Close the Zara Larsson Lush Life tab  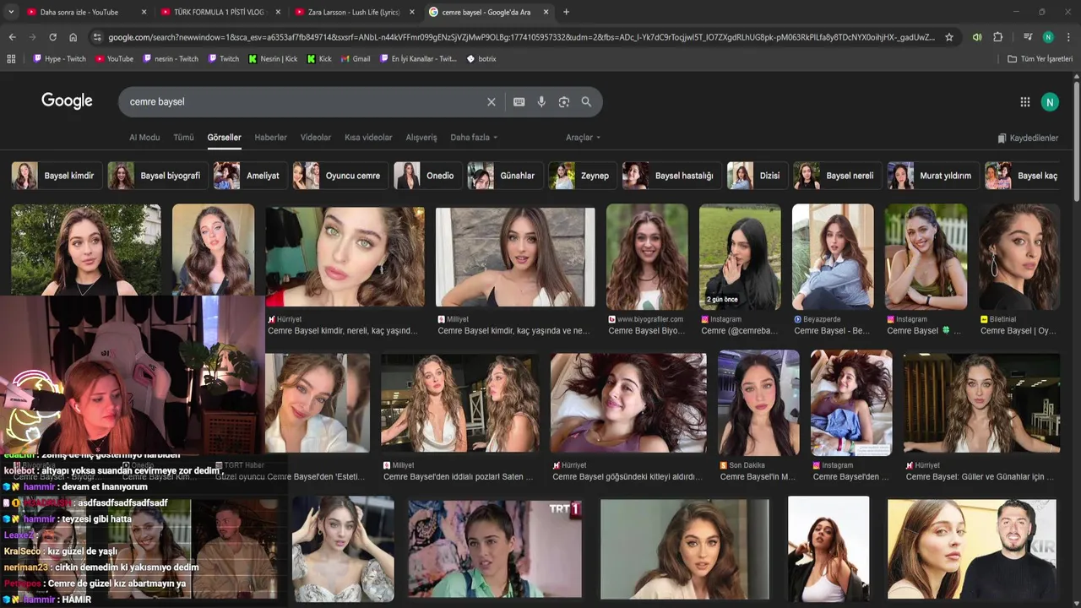tap(412, 12)
